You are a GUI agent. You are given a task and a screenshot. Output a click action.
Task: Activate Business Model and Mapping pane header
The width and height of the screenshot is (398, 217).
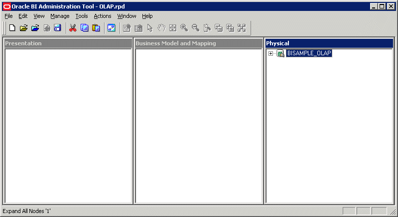[x=199, y=43]
